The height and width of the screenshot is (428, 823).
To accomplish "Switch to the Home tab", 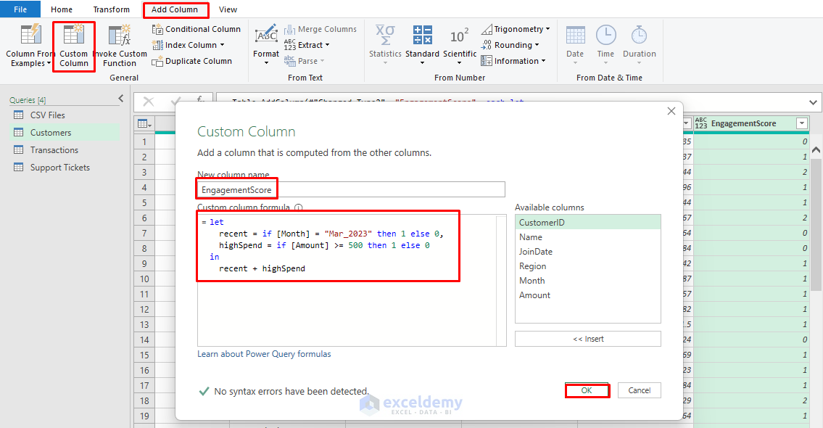I will (x=62, y=9).
